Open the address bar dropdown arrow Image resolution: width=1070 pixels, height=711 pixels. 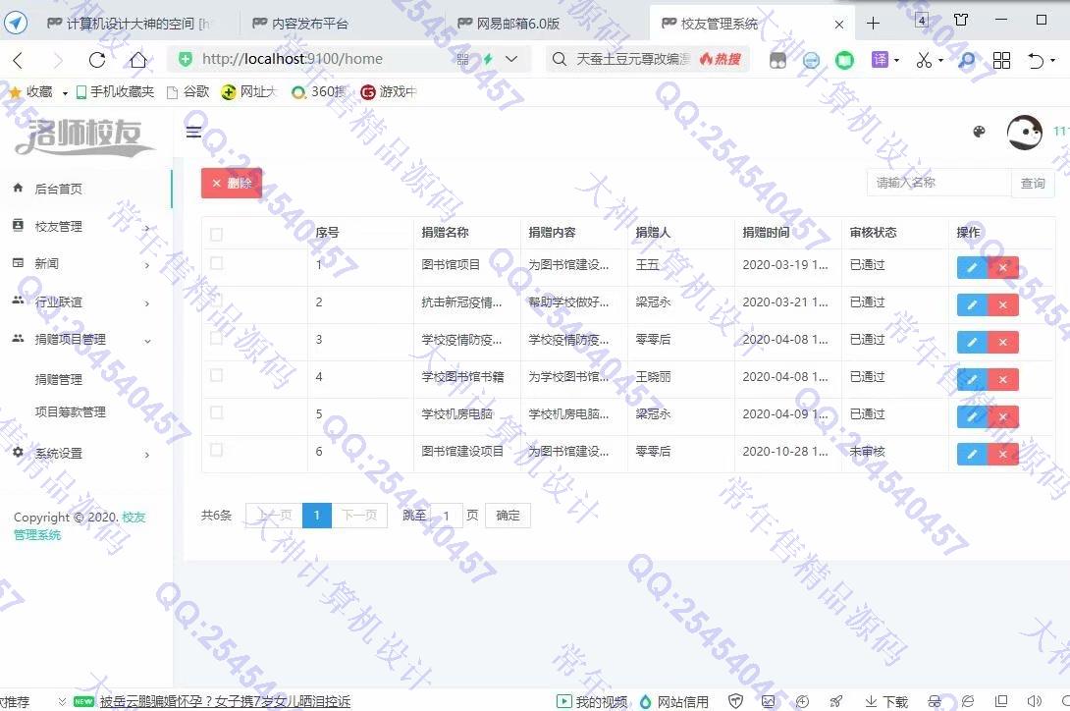(511, 60)
